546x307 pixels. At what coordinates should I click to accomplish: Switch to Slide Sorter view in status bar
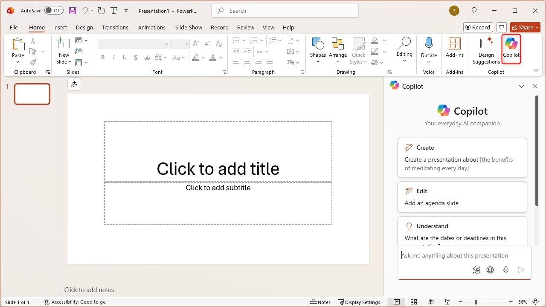(x=414, y=302)
